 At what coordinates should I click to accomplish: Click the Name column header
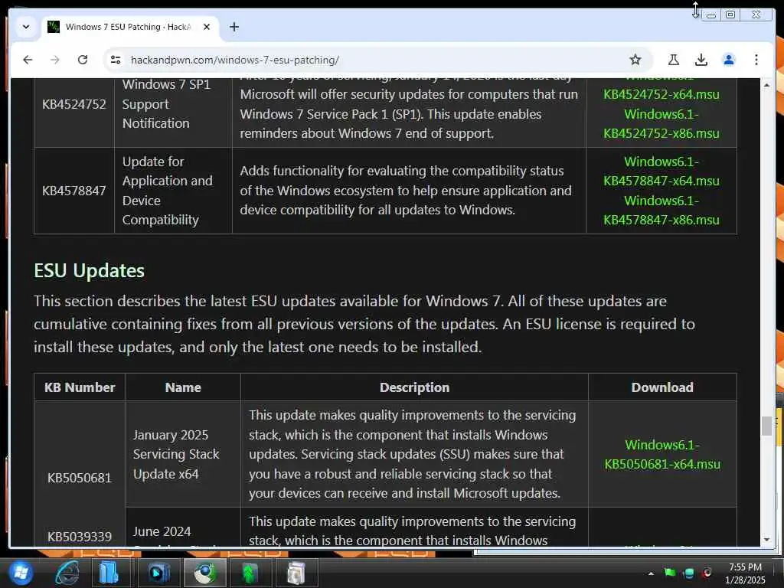[183, 387]
